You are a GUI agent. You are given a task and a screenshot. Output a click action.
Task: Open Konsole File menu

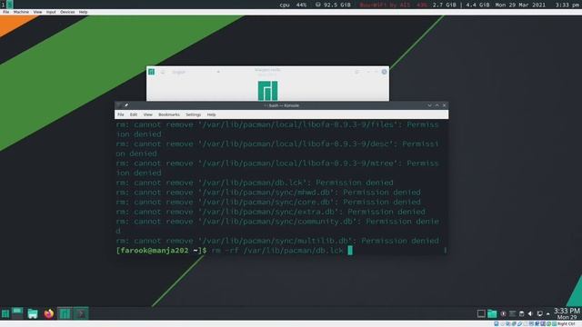click(x=121, y=114)
